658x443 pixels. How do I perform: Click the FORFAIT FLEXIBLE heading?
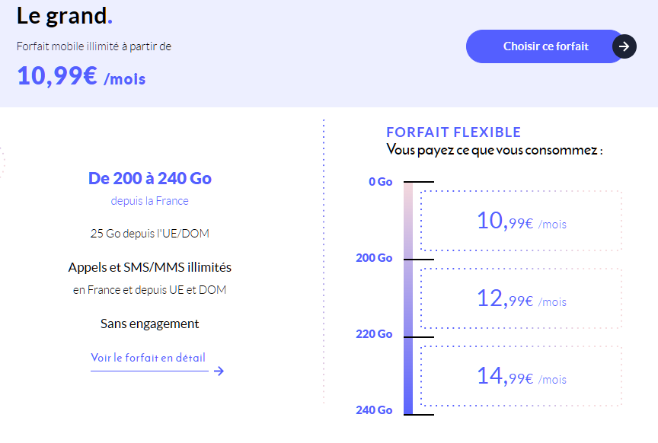tap(454, 132)
